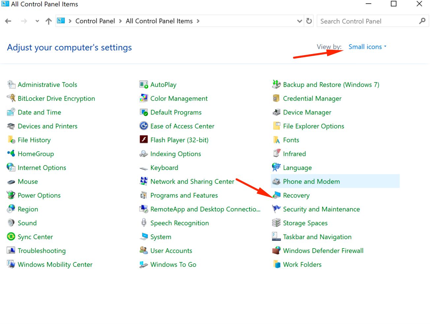Open the AutoPlay icon
This screenshot has width=430, height=324.
click(144, 84)
